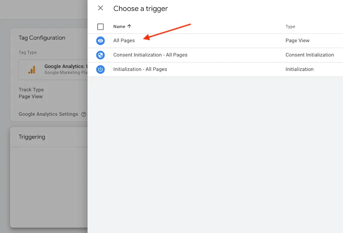Choose Initialization - All Pages trigger
This screenshot has width=343, height=233.
click(140, 69)
